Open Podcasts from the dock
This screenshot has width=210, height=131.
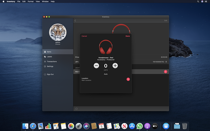point(147,126)
